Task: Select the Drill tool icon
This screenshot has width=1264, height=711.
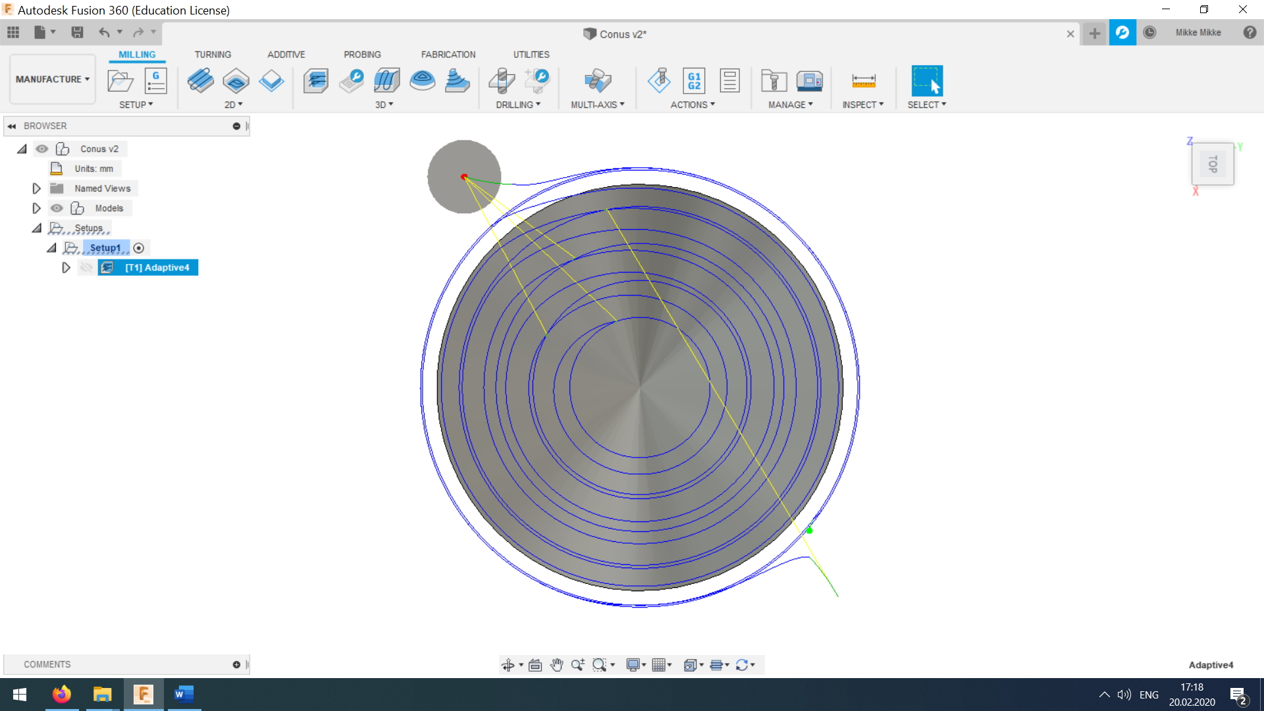Action: tap(502, 81)
